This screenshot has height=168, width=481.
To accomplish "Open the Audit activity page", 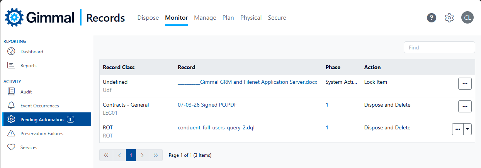I will 26,92.
